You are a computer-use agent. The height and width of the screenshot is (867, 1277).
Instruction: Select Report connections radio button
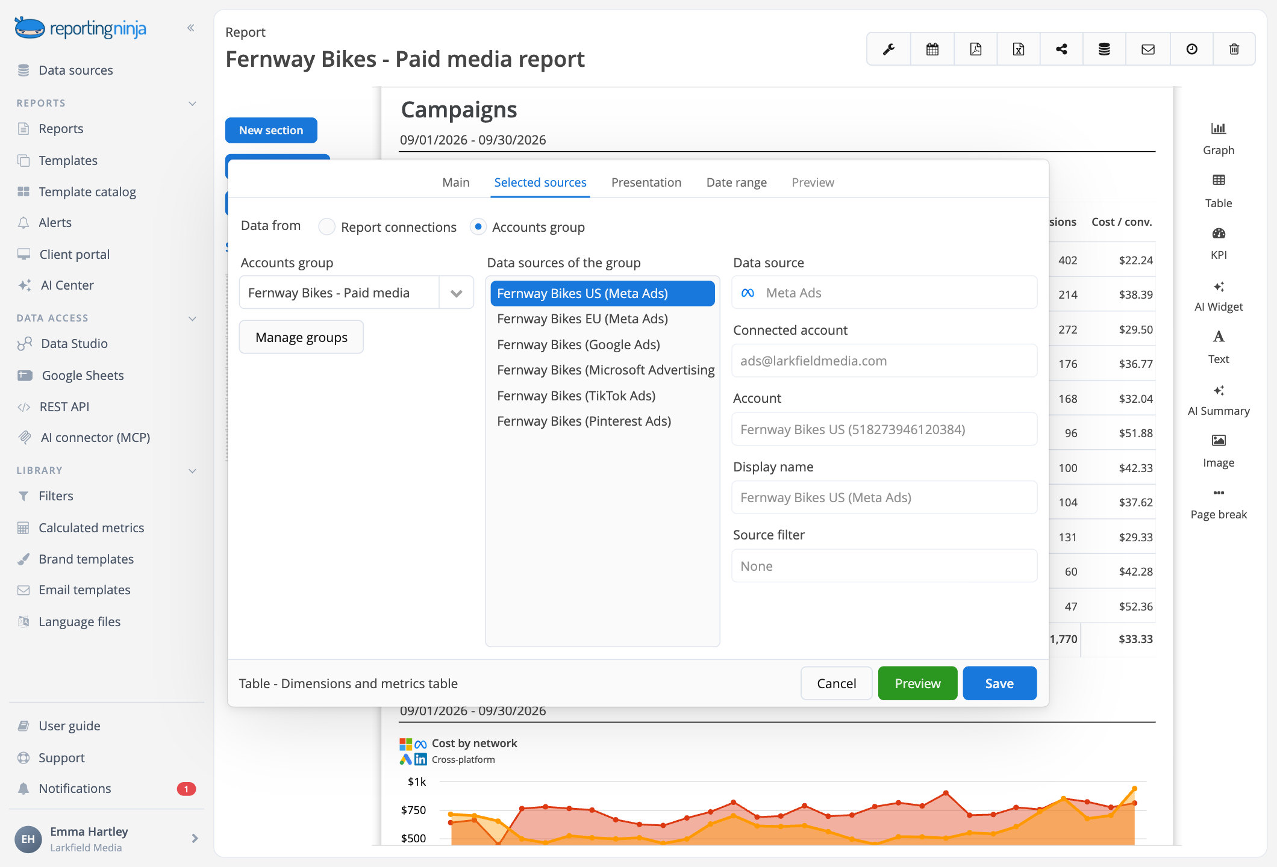tap(326, 227)
